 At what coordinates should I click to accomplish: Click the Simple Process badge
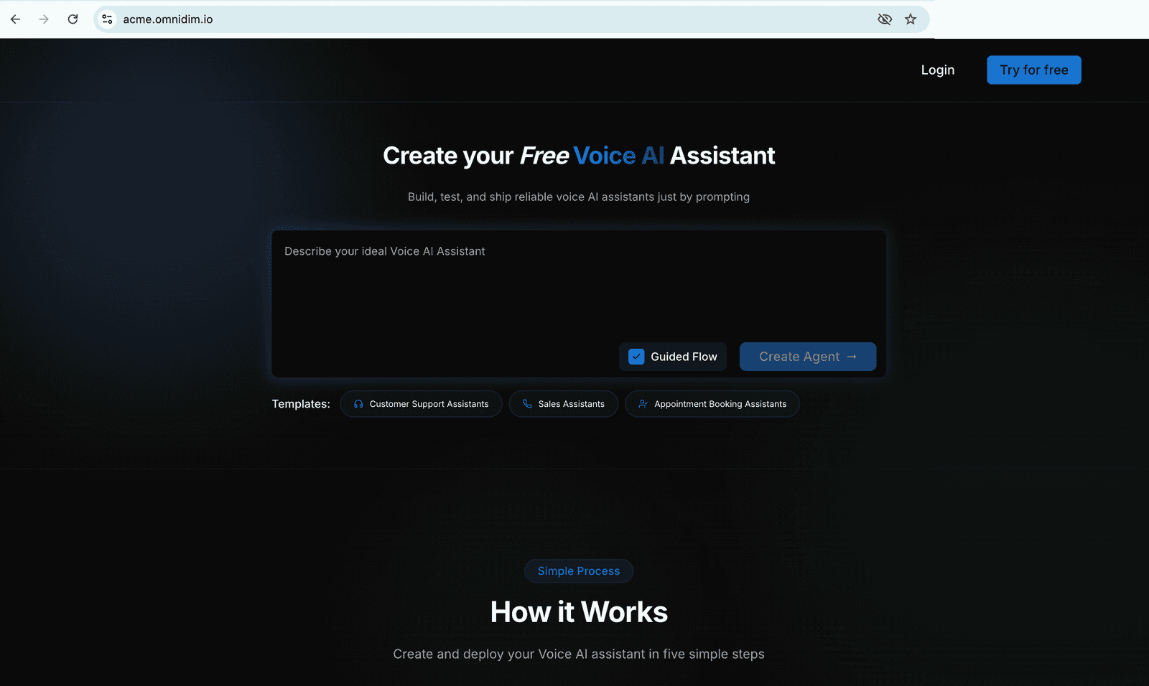pyautogui.click(x=579, y=571)
